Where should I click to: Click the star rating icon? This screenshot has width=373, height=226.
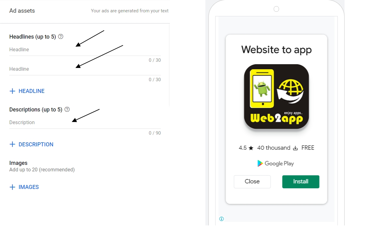point(251,148)
